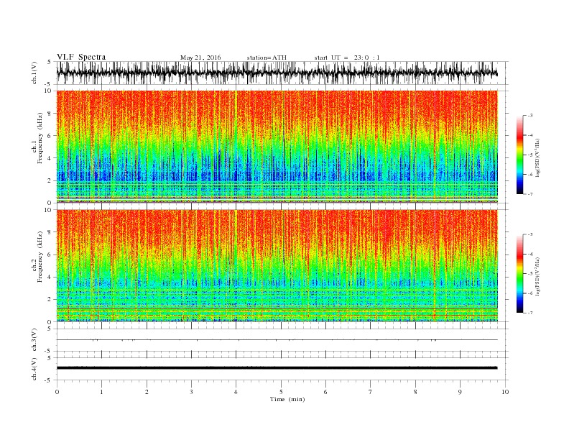Screen dimensions: 569x440
Task: Click the "5" tick on ch.1(V) waveform axis
Action: [x=50, y=62]
